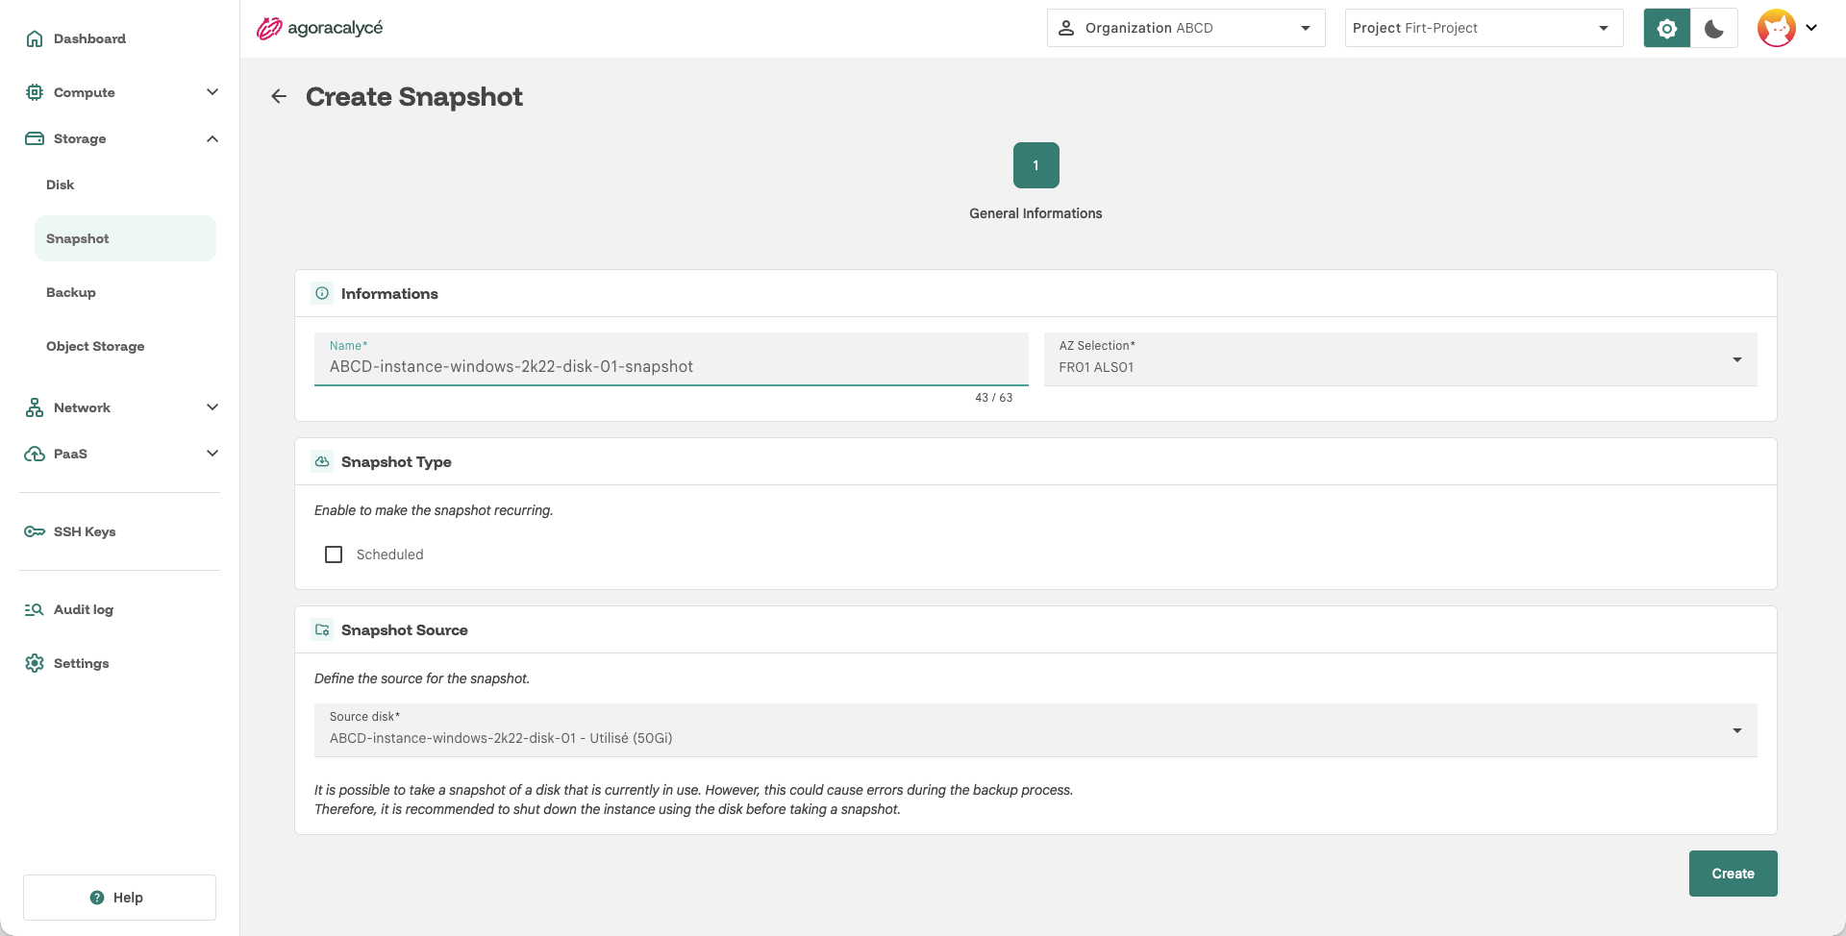Open the Project Firt-Project dropdown
The image size is (1846, 936).
1484,28
